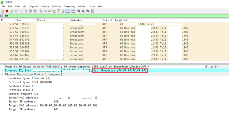Sort by the Destination column header

tap(85, 20)
